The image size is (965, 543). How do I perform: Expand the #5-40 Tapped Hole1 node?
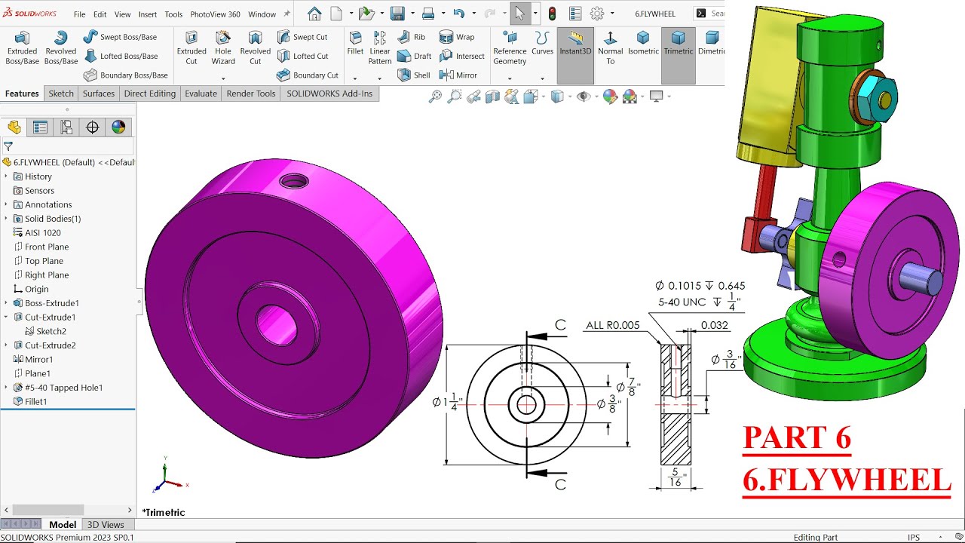tap(6, 388)
